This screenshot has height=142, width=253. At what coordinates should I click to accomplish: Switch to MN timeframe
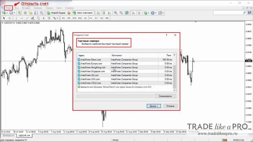[107, 18]
